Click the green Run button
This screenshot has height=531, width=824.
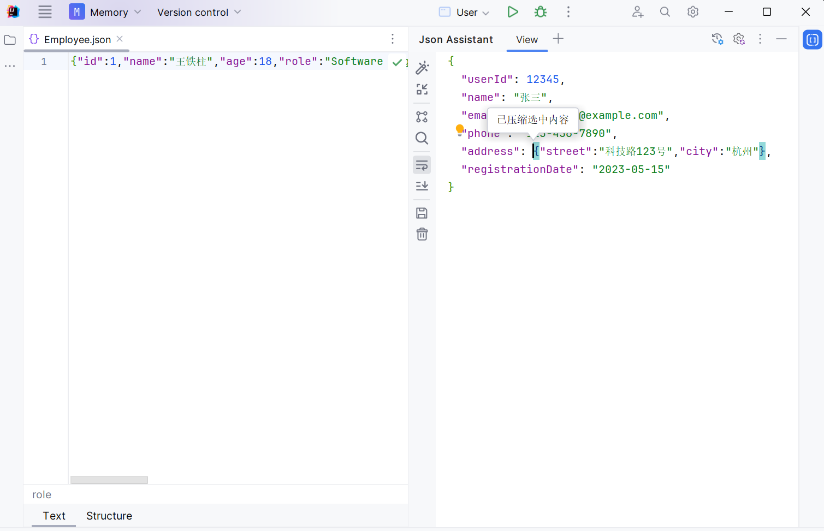click(x=512, y=12)
